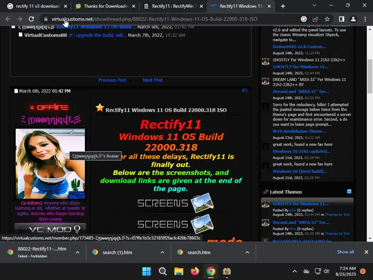Close the active 'Rectify11 Windows 11' tab
The width and height of the screenshot is (373, 280).
(269, 6)
